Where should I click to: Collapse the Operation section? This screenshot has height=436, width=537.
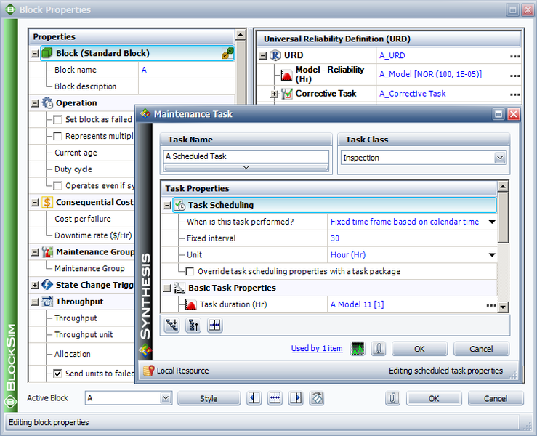coord(35,103)
